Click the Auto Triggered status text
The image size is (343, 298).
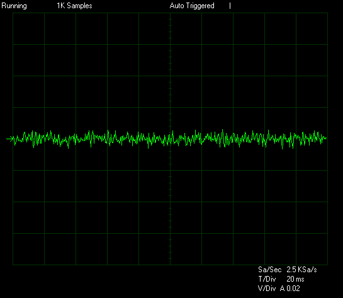pyautogui.click(x=192, y=6)
